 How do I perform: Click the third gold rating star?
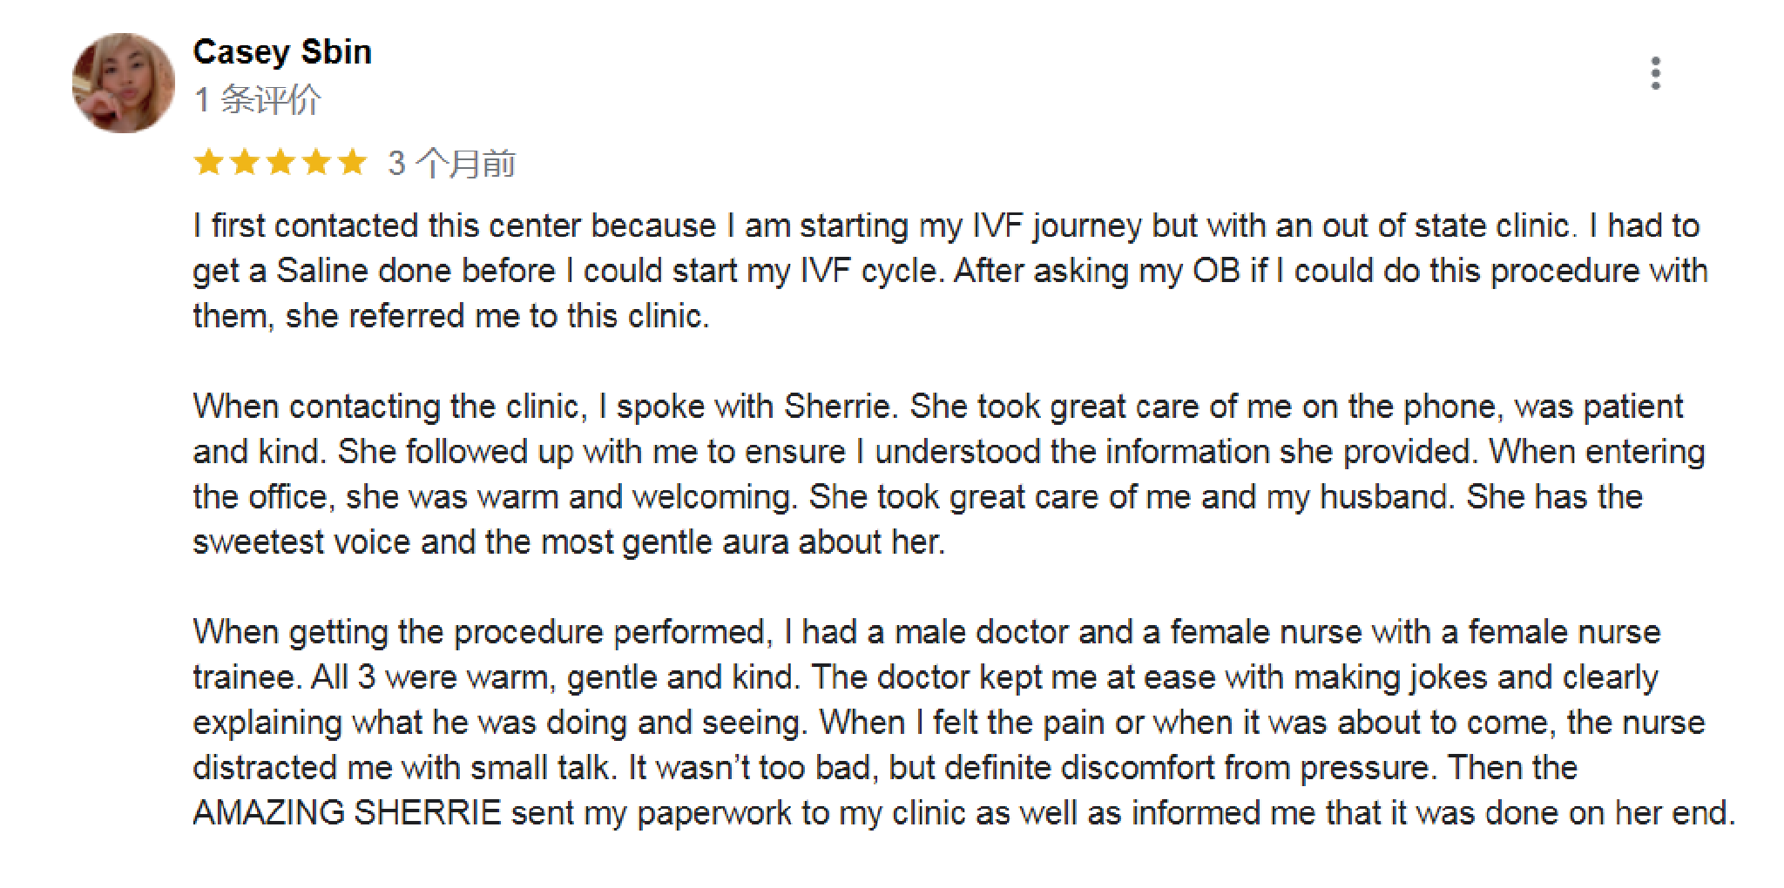pos(280,163)
